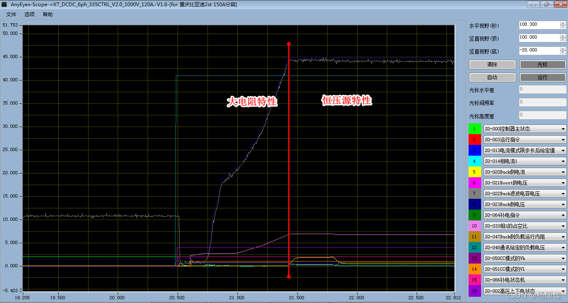This screenshot has height=303, width=568.
Task: Open the S0-051CC模式的Vl dropdown
Action: (525, 269)
